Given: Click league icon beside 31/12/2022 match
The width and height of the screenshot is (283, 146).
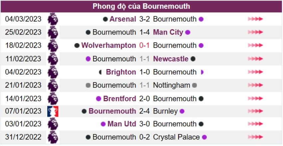Looking at the screenshot, I should [53, 137].
